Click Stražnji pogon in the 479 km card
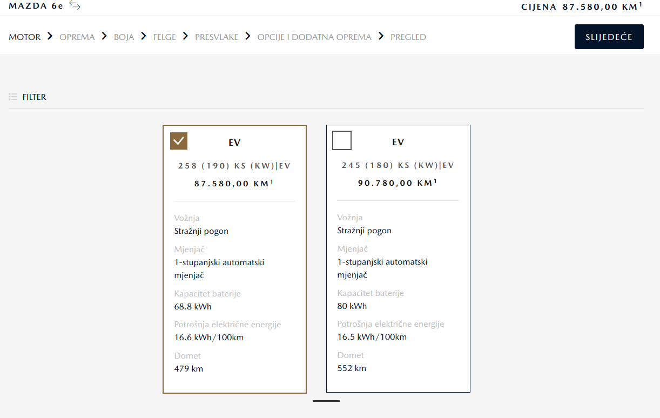Image resolution: width=660 pixels, height=418 pixels. [x=201, y=231]
